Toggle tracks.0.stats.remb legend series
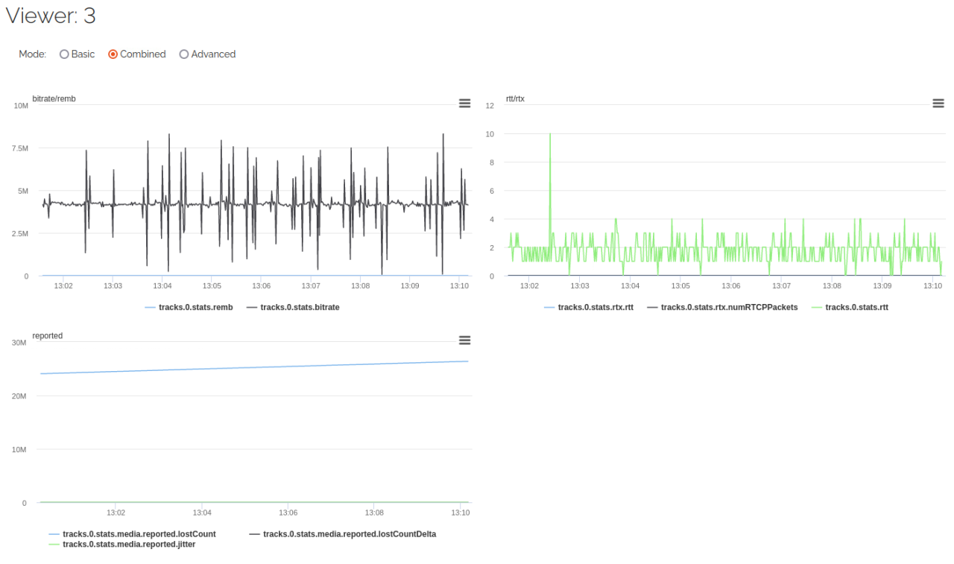This screenshot has height=564, width=954. click(189, 307)
